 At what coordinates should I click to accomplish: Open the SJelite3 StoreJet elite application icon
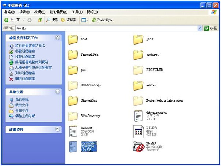138,146
